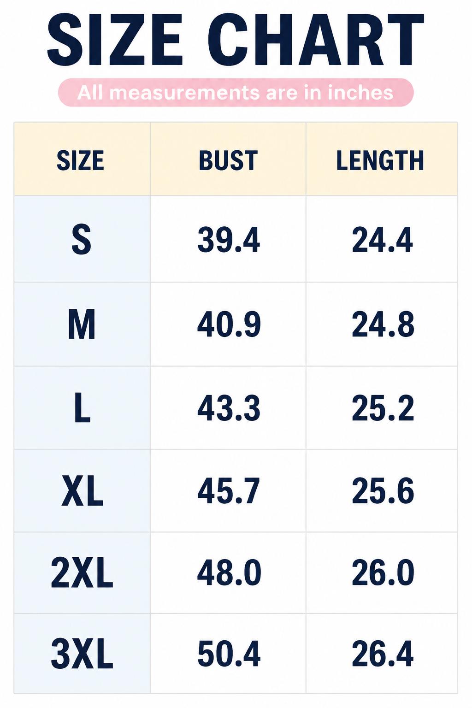Select the XL size row label
Viewport: 472px width, 708px height.
tap(83, 491)
